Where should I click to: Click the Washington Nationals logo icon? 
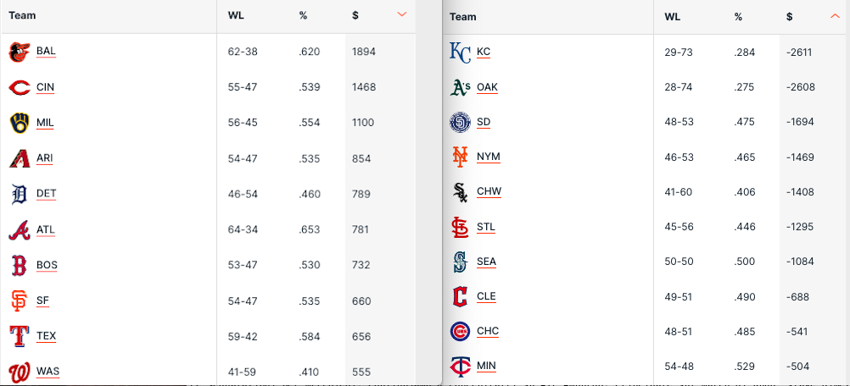click(19, 372)
